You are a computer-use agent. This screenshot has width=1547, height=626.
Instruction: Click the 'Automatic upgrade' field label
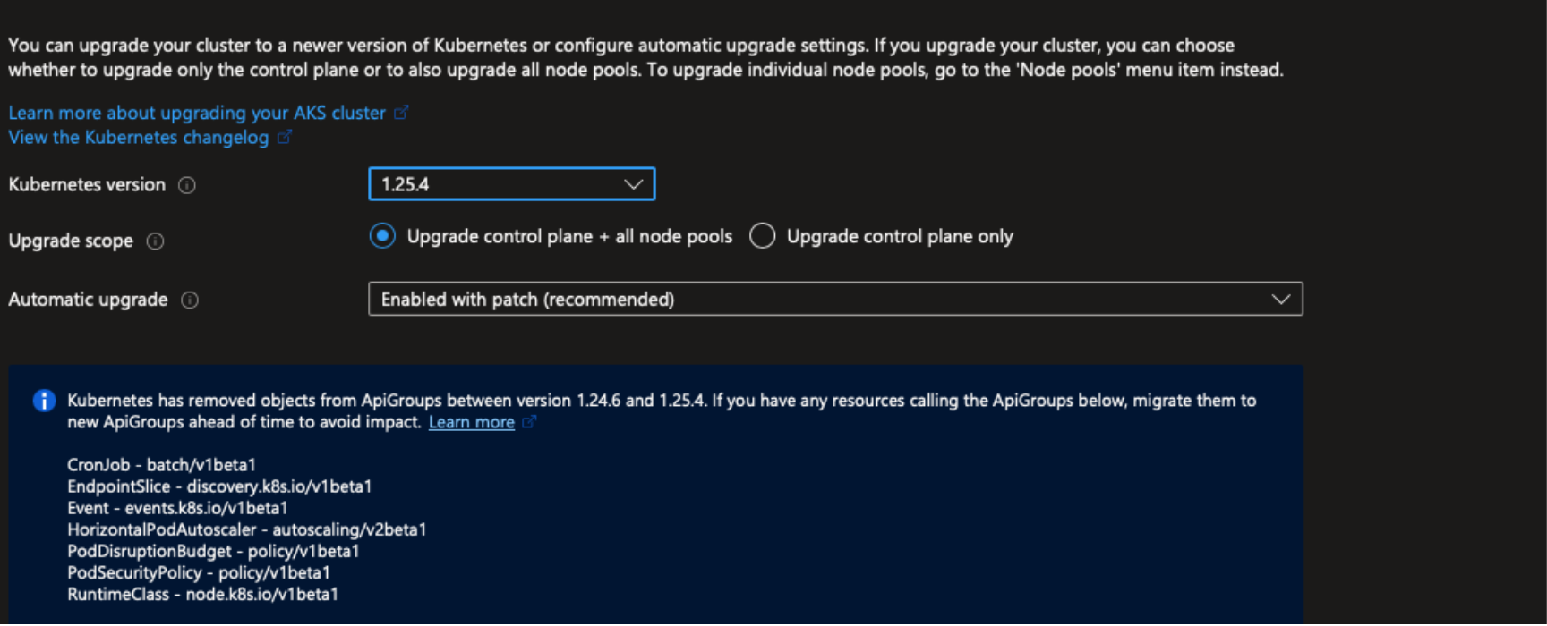point(88,300)
